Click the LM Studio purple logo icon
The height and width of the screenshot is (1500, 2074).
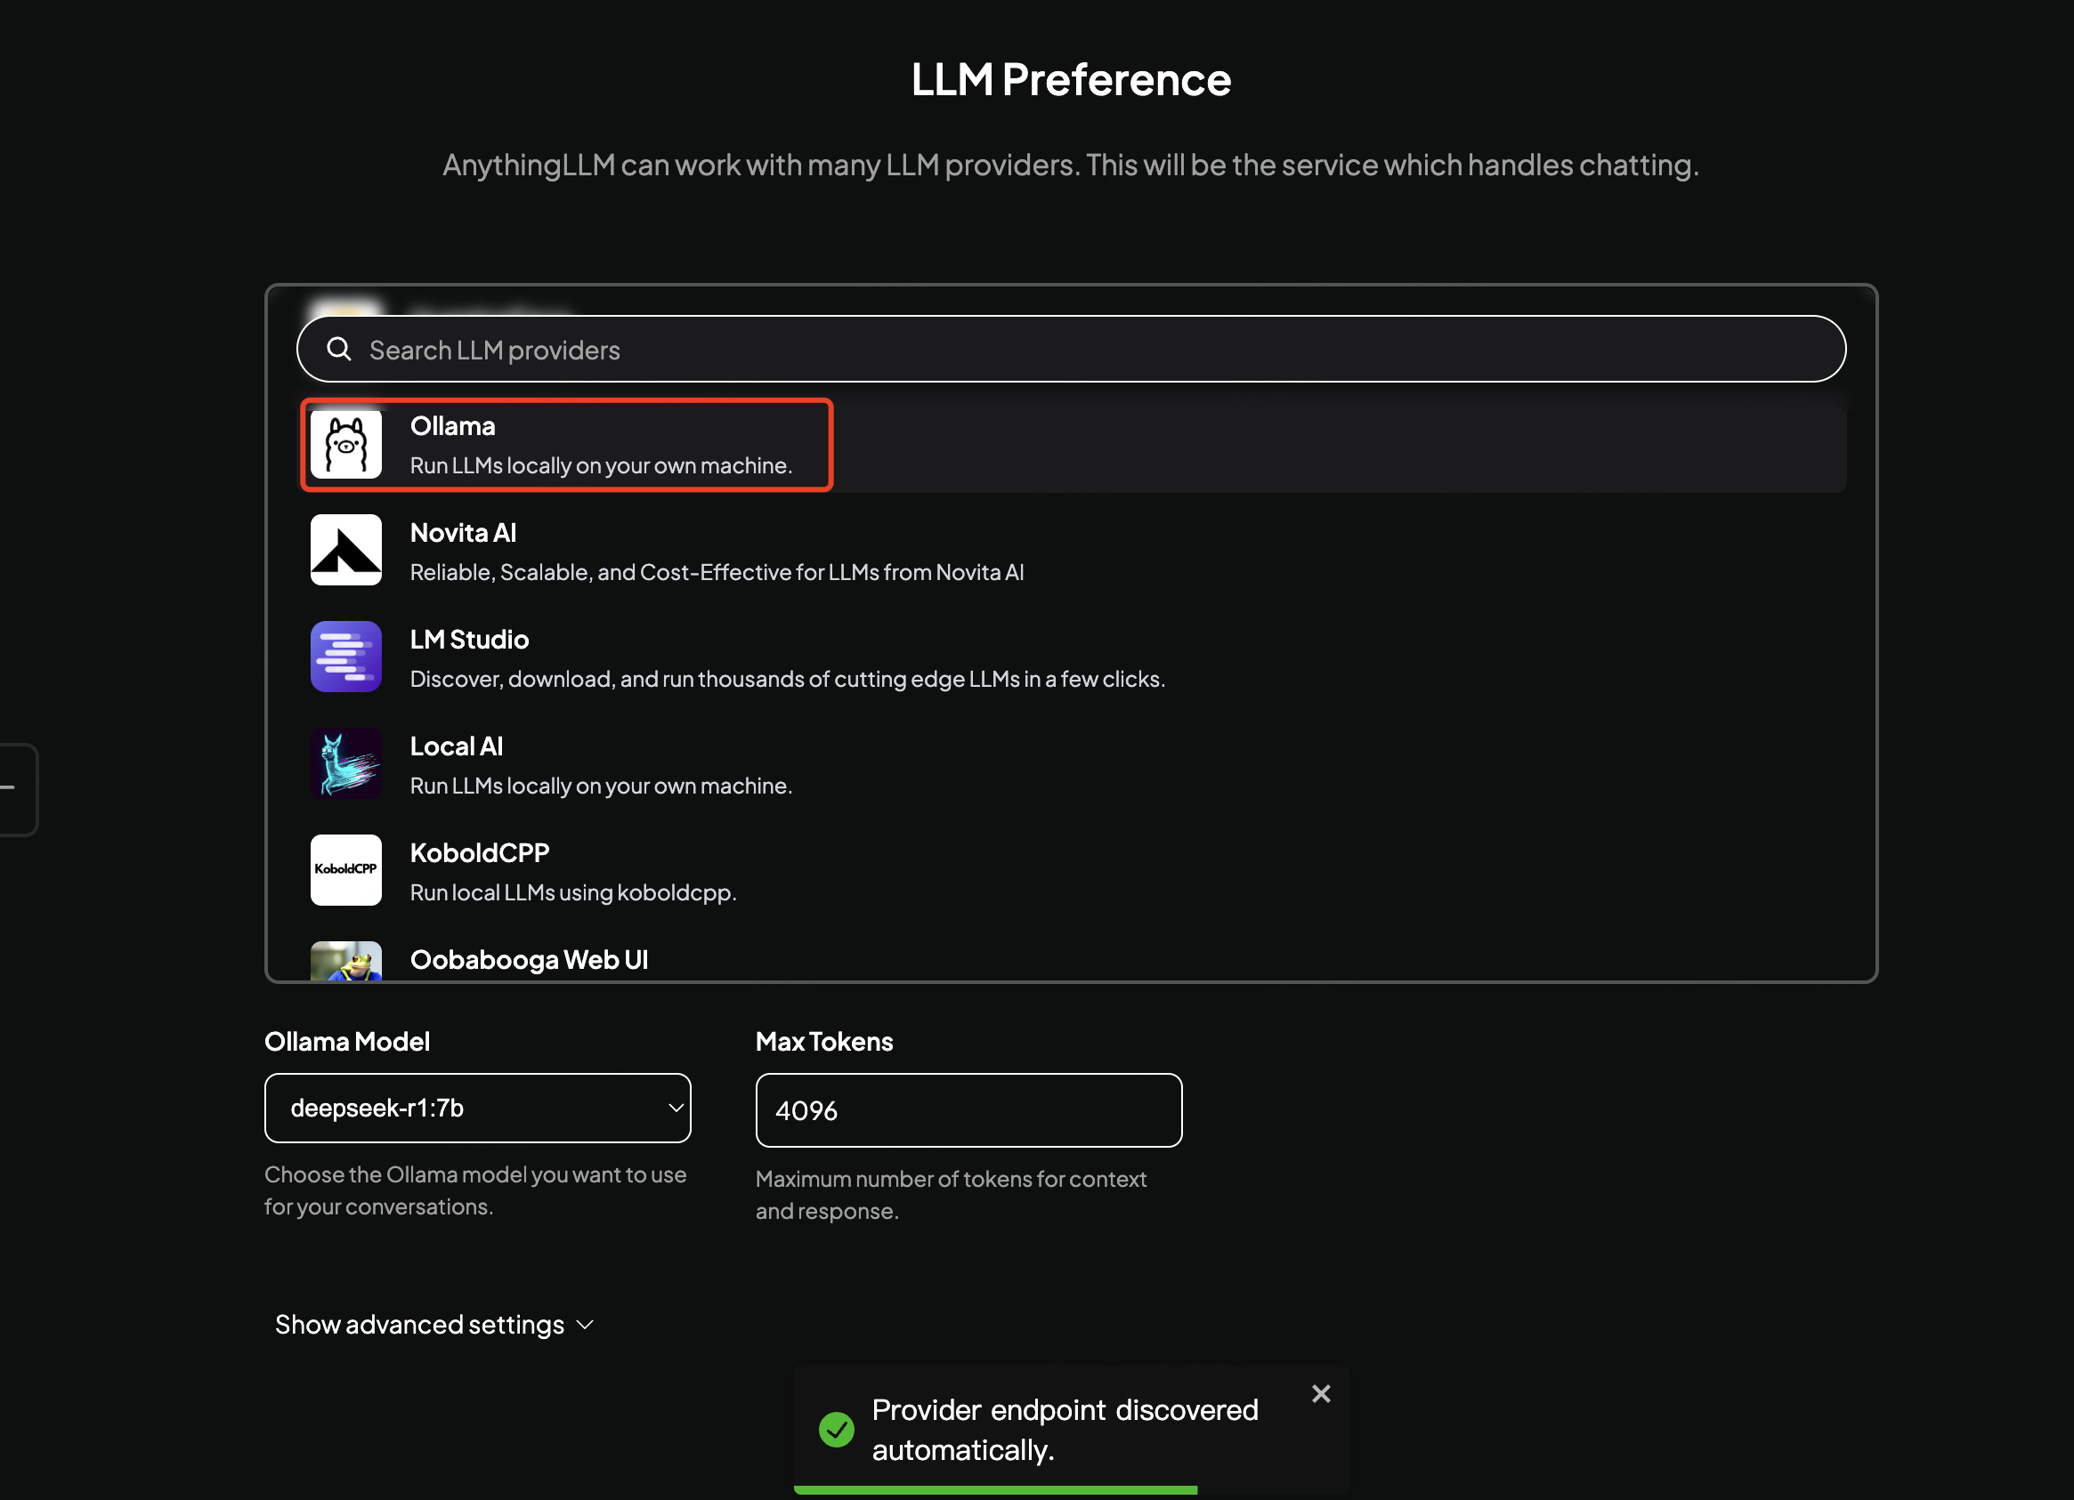click(x=345, y=657)
